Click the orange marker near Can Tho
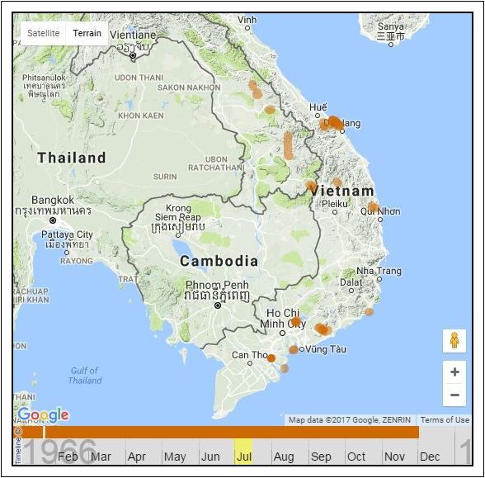The image size is (485, 478). [271, 358]
